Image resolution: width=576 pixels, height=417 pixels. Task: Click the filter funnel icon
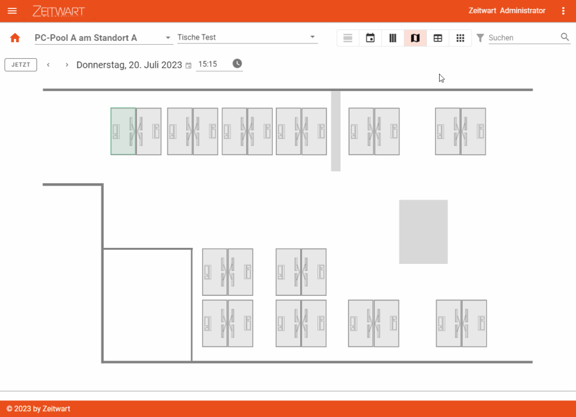coord(480,38)
